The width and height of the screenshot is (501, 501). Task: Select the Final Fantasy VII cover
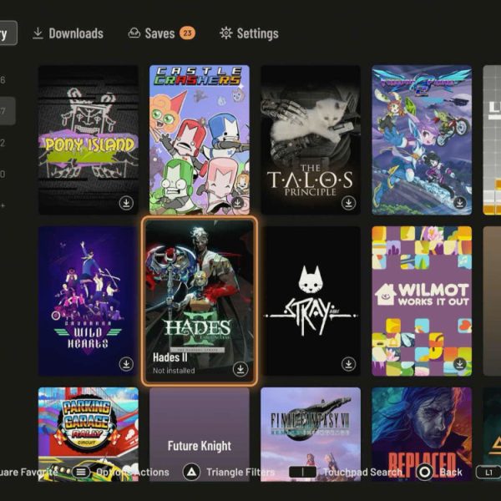[x=311, y=434]
